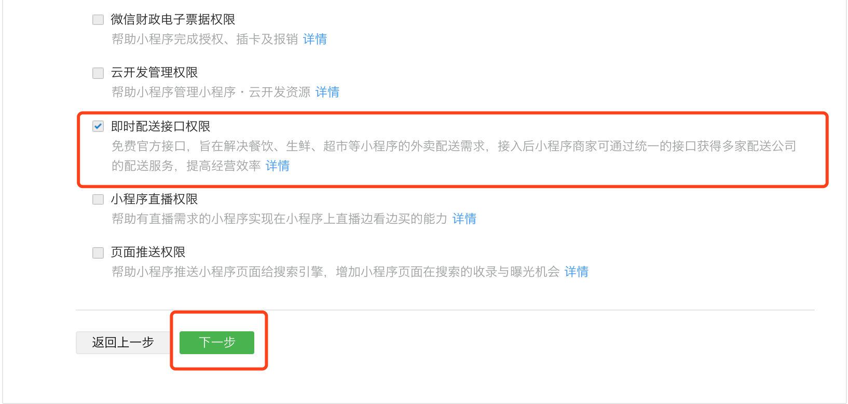Click the 帮助小程序完成授权、插卡及报销 description
This screenshot has height=404, width=848.
point(205,39)
